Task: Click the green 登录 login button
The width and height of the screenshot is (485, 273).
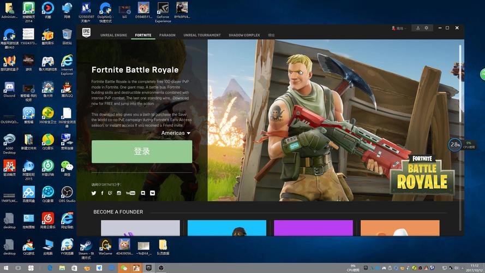Action: click(142, 152)
